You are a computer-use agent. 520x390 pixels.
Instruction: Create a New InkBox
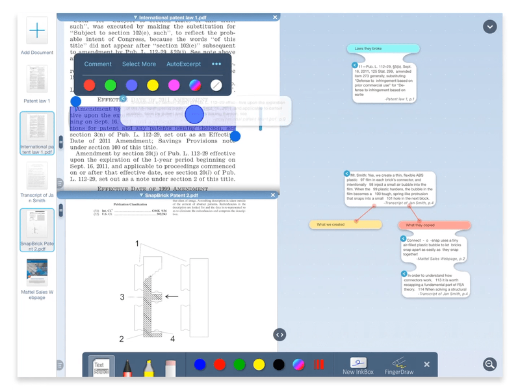click(x=358, y=366)
